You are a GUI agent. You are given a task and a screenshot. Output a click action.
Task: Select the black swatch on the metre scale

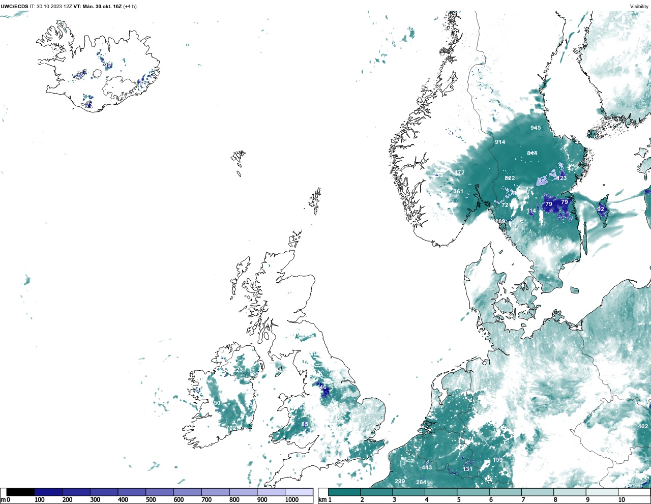pyautogui.click(x=20, y=492)
